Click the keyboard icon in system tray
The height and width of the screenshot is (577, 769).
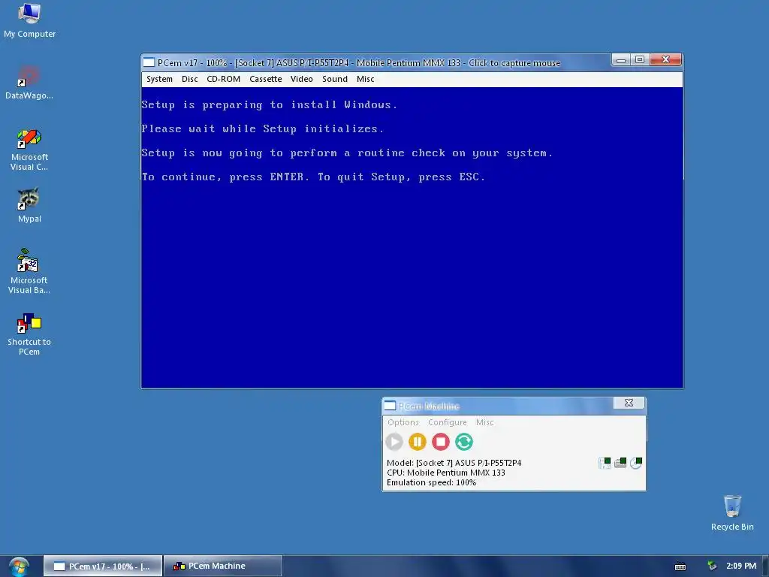click(680, 566)
